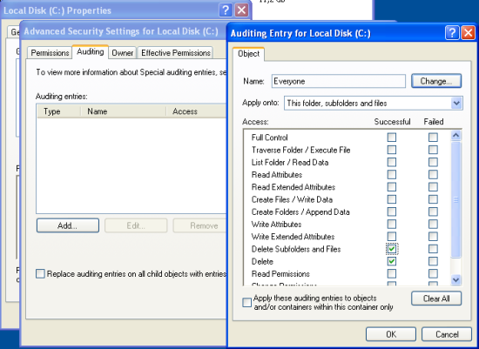Image resolution: width=479 pixels, height=349 pixels.
Task: Close the Local Disk (C:) Properties window
Action: point(241,10)
